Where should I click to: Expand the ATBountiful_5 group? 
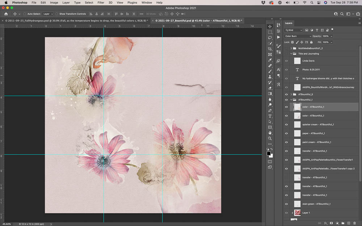coord(291,94)
